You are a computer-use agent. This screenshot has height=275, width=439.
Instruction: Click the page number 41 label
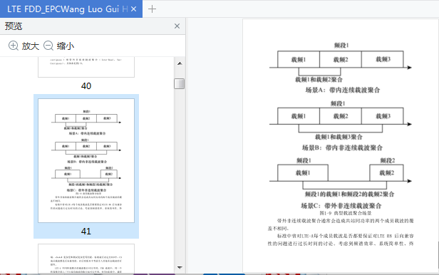pos(86,231)
